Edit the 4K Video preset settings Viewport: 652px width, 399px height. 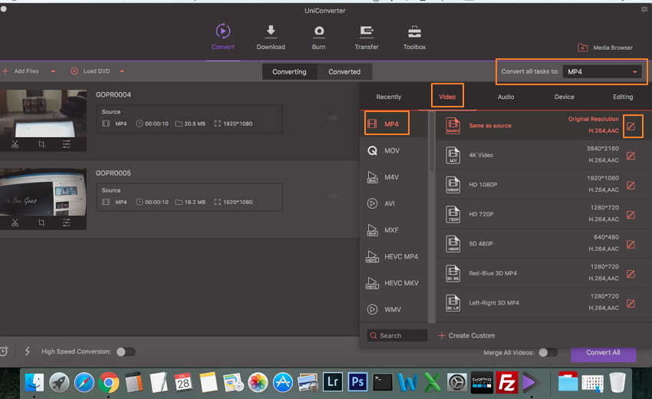click(631, 156)
